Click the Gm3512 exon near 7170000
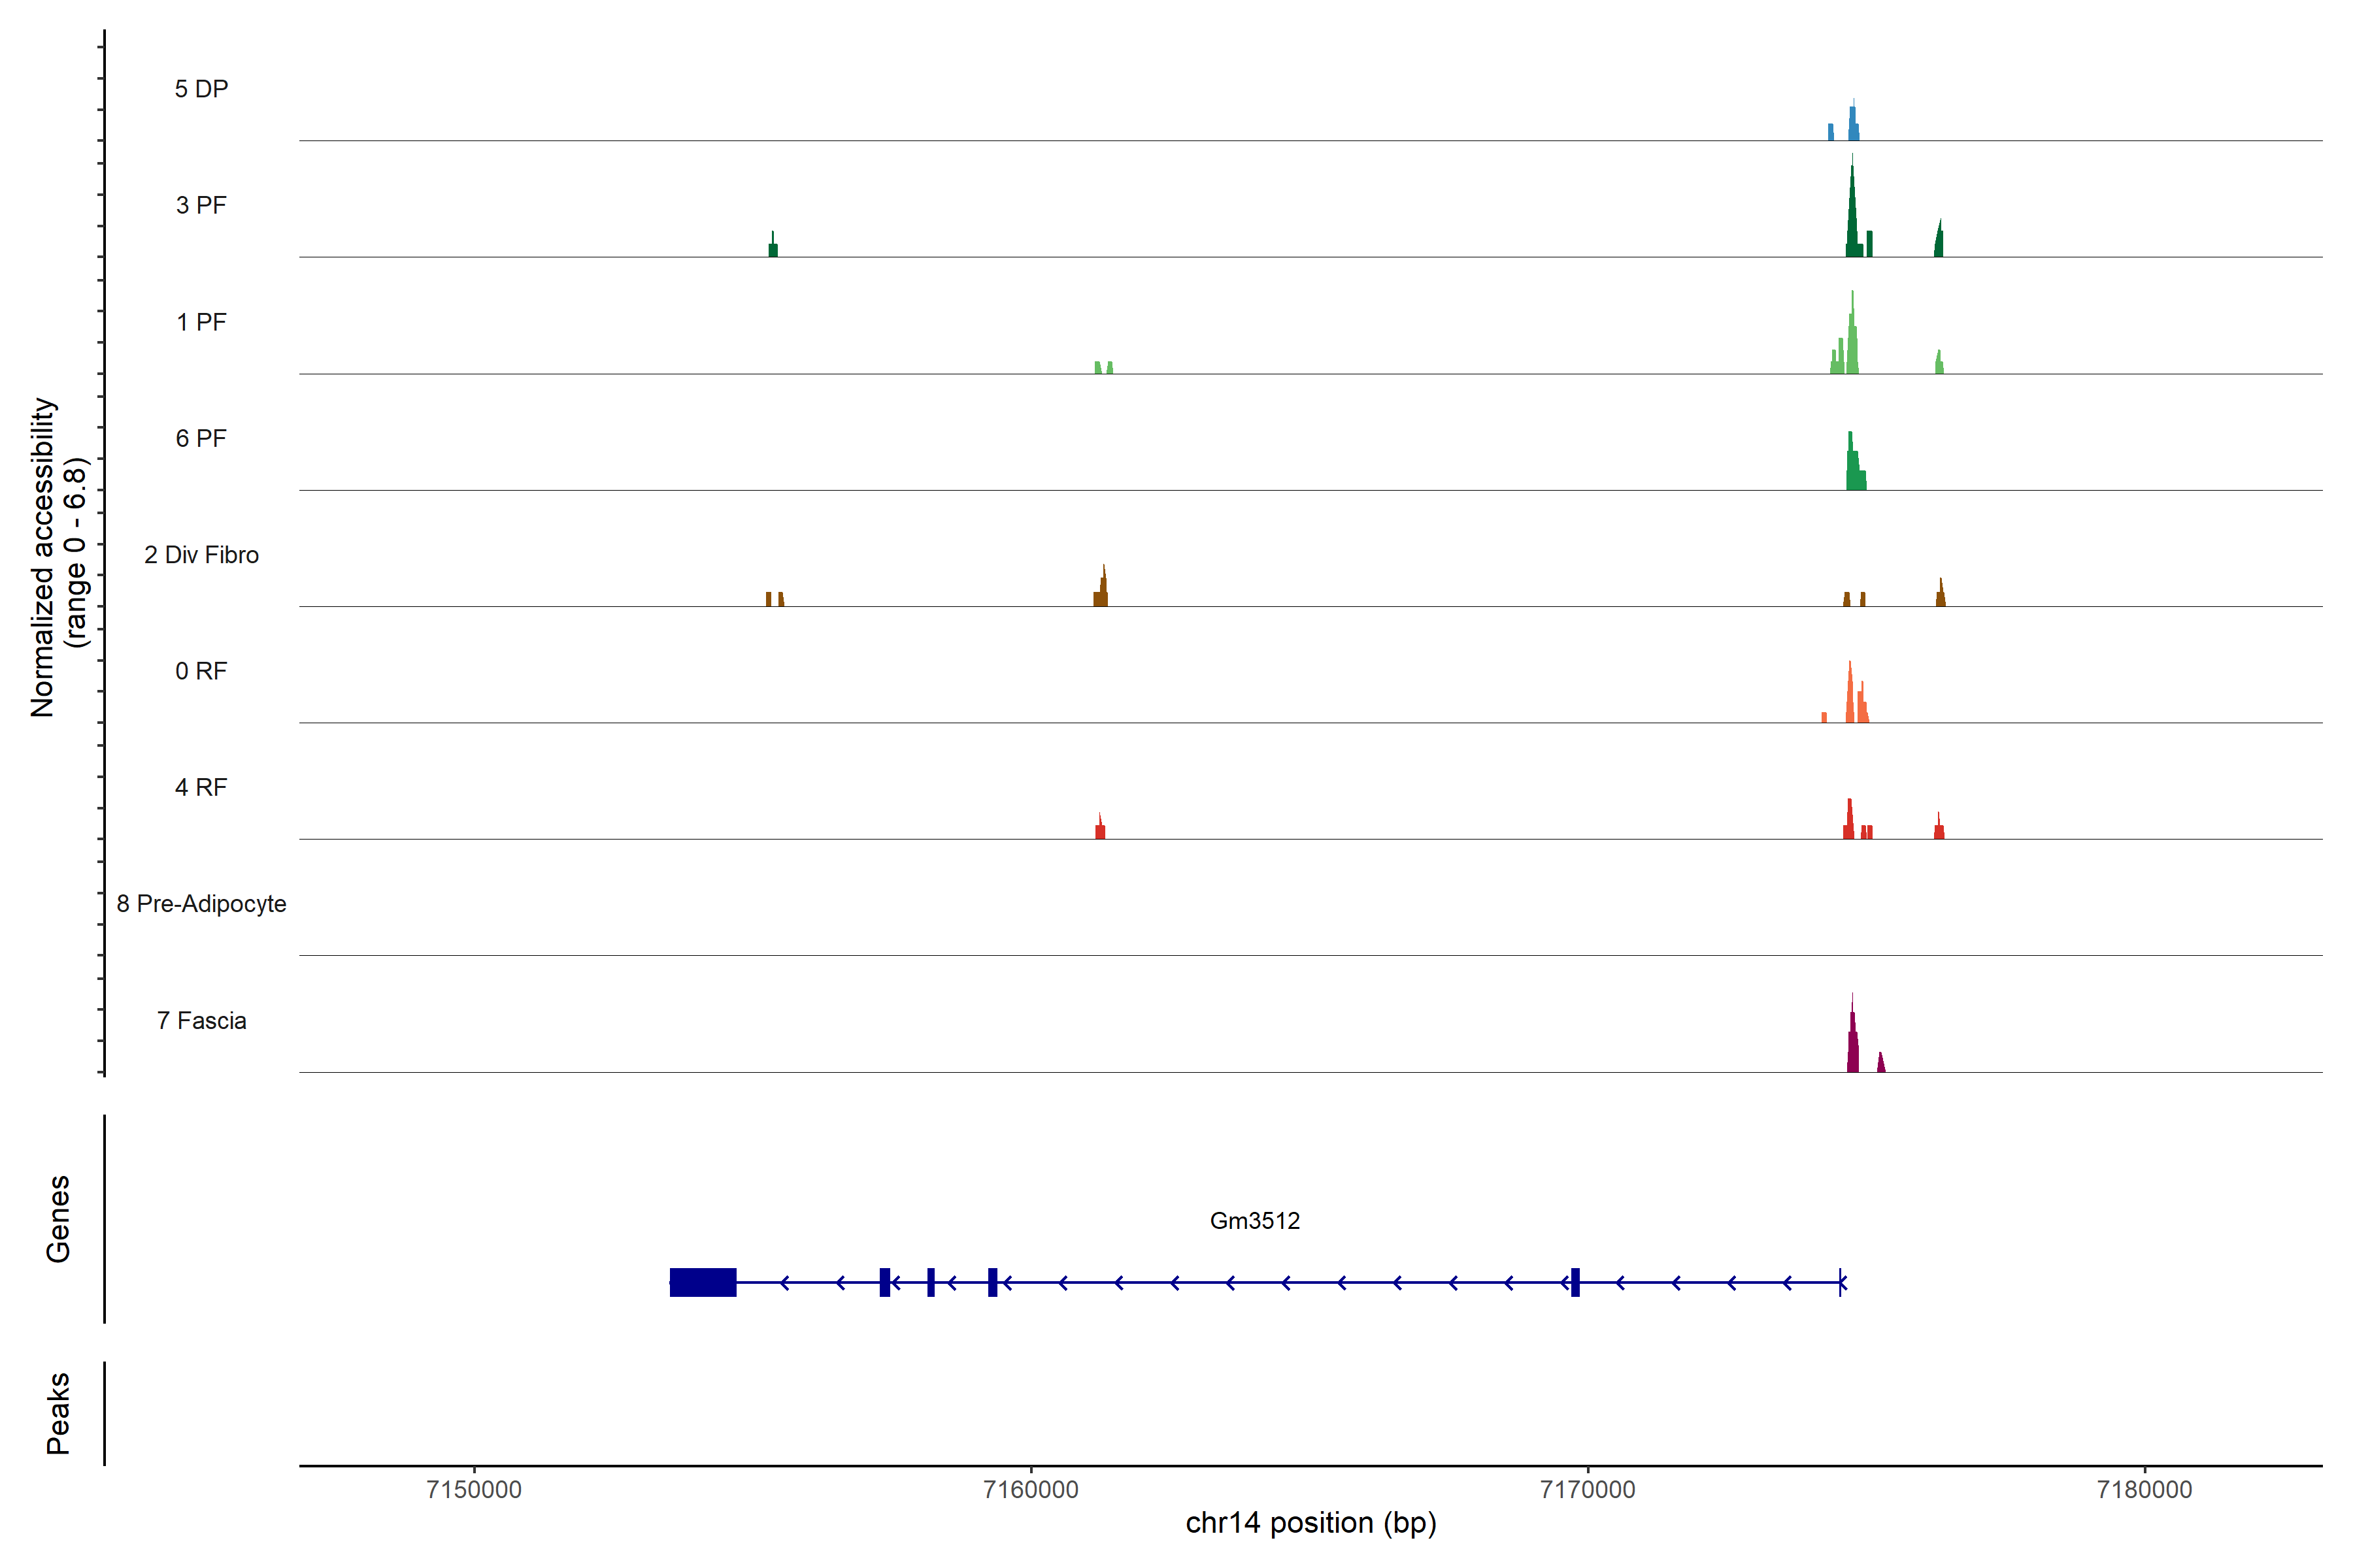Image resolution: width=2353 pixels, height=1568 pixels. [x=1575, y=1282]
